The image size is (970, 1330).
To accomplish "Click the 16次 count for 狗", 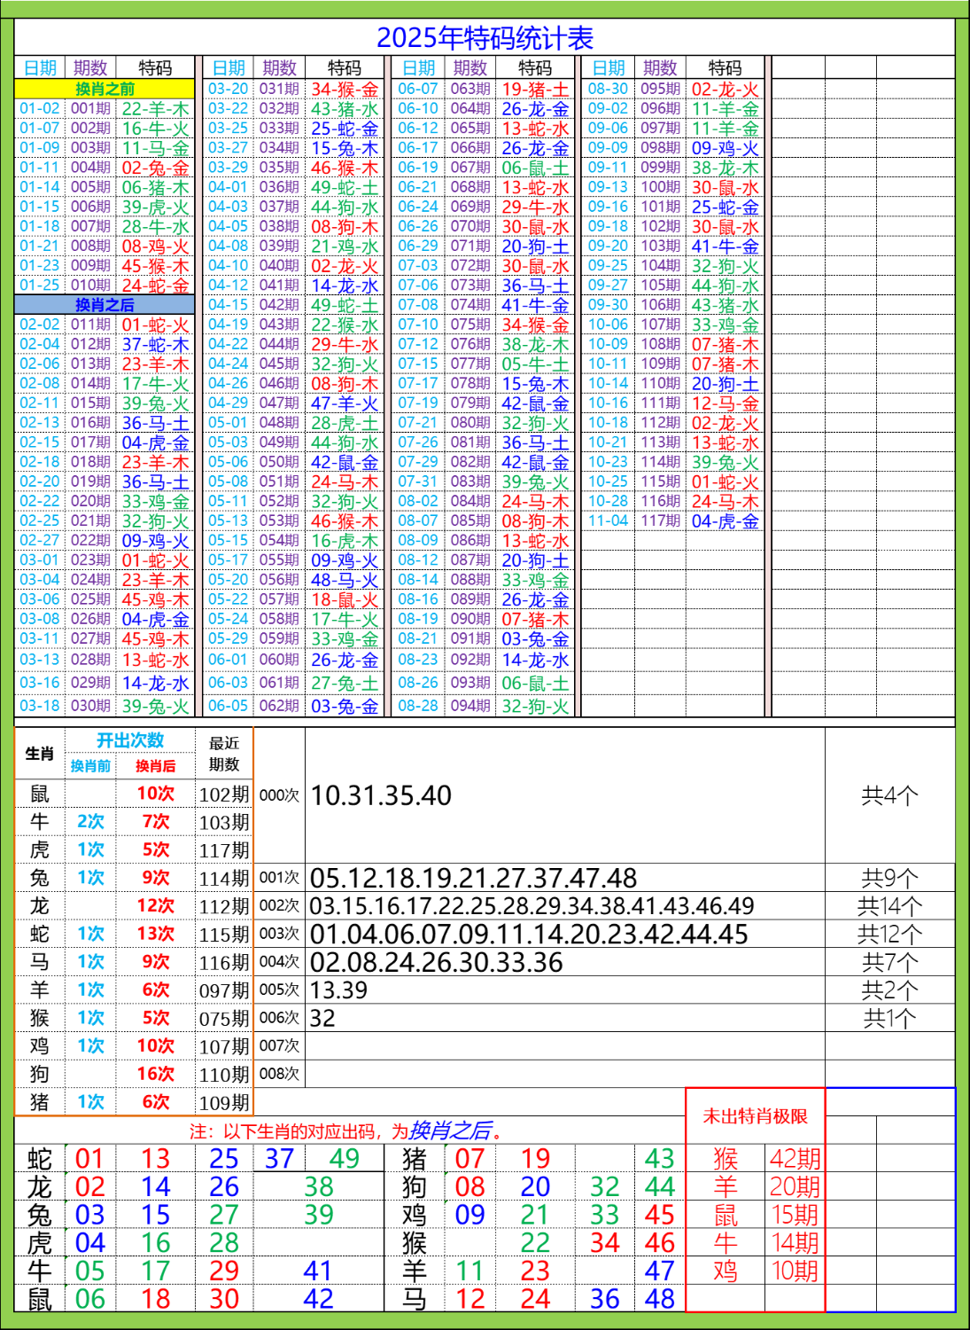I will (155, 1074).
